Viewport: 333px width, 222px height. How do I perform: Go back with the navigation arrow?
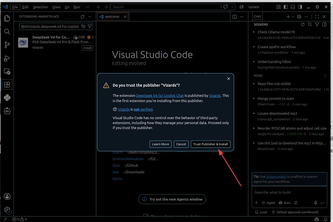99,7
